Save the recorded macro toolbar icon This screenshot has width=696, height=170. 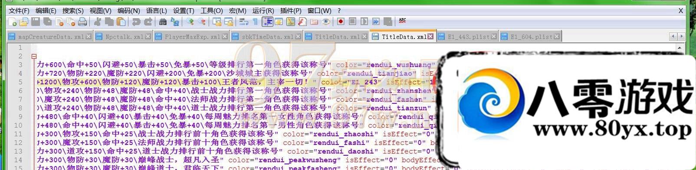(388, 22)
